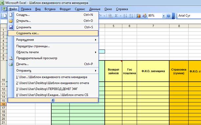Viewport: 201px width, 125px height.
Task: Open the zoom percentage dropdown arrow
Action: coord(164,16)
